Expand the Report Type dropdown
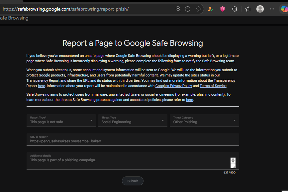The width and height of the screenshot is (288, 192). [61, 120]
